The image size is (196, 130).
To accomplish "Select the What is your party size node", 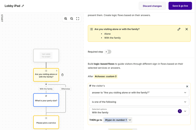I will (x=46, y=100).
